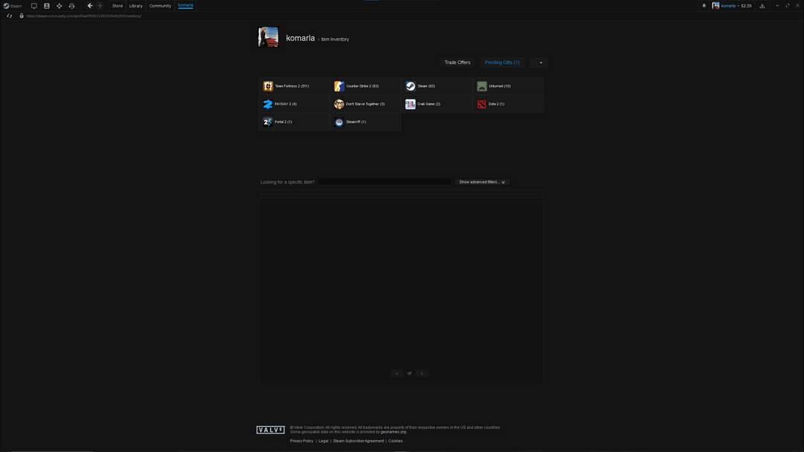
Task: Open the Crab Game inventory icon
Action: tap(410, 104)
